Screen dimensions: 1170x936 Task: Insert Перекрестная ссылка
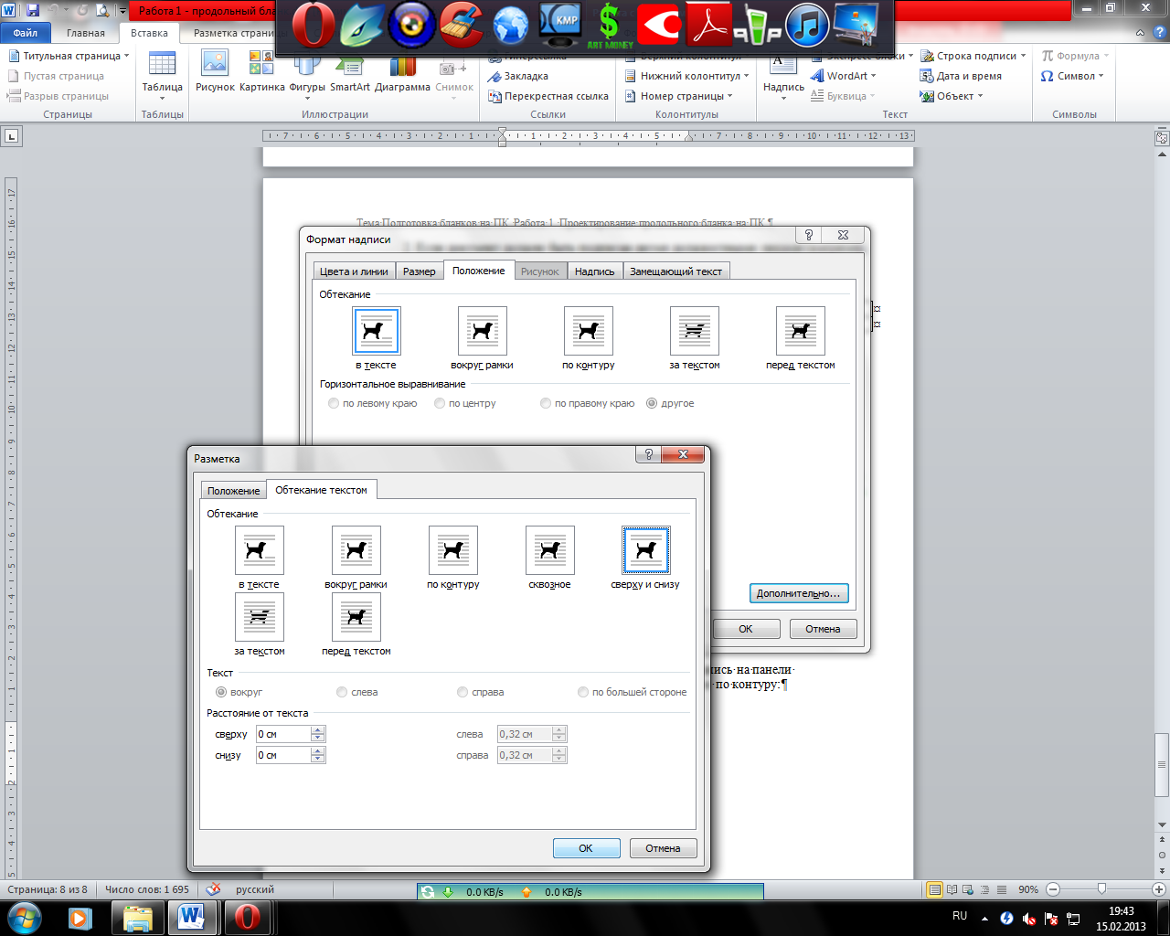click(x=548, y=96)
